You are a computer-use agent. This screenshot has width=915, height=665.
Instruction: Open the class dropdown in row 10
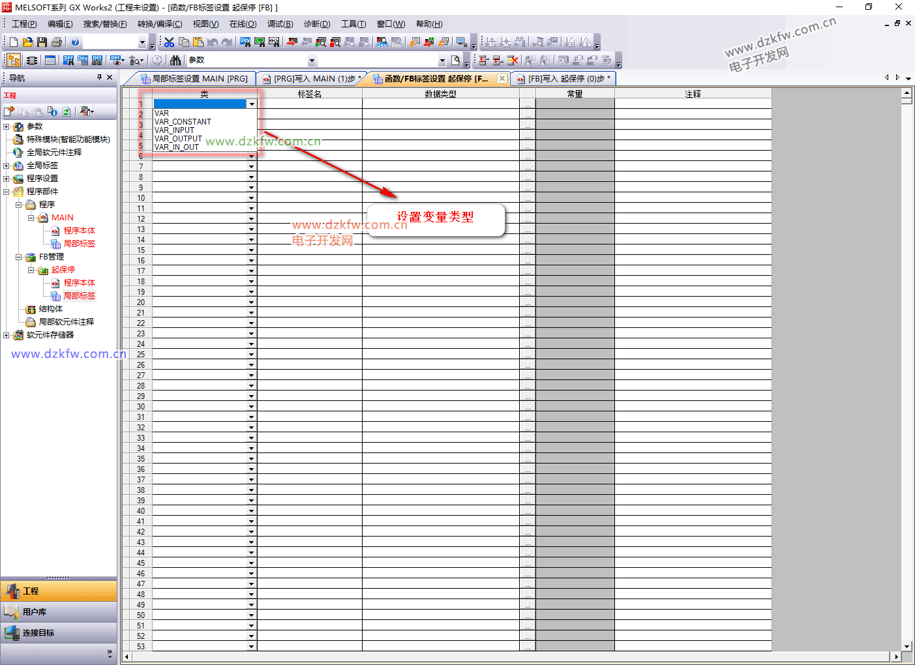[x=251, y=198]
